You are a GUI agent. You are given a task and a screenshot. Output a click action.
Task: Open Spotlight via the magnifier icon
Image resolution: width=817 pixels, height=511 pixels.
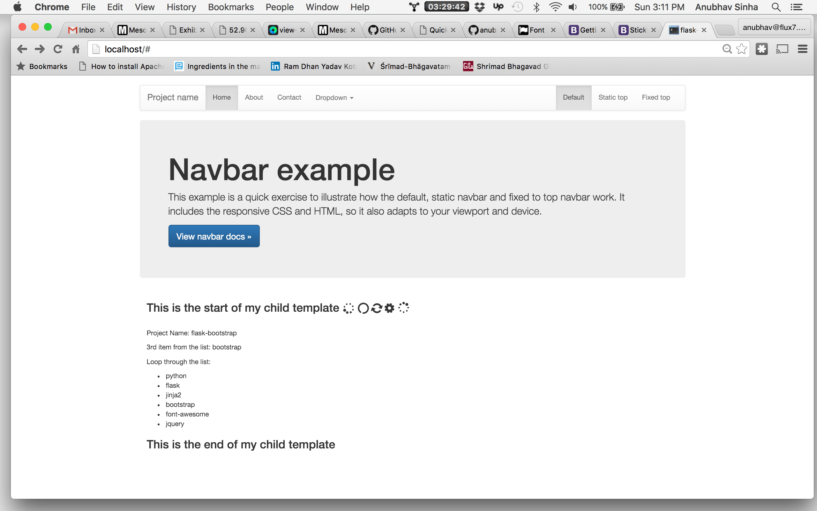coord(776,7)
